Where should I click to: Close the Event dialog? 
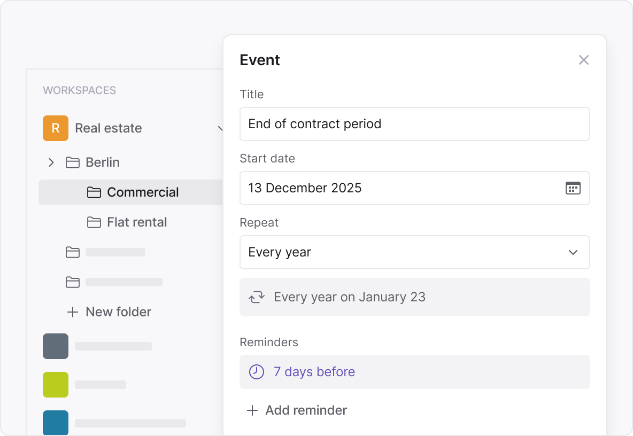[x=584, y=60]
